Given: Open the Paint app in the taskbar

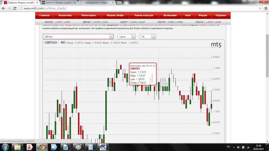Looking at the screenshot, I should click(78, 147).
